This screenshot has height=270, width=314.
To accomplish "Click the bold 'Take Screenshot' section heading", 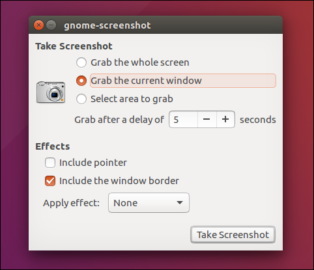I will pyautogui.click(x=74, y=46).
